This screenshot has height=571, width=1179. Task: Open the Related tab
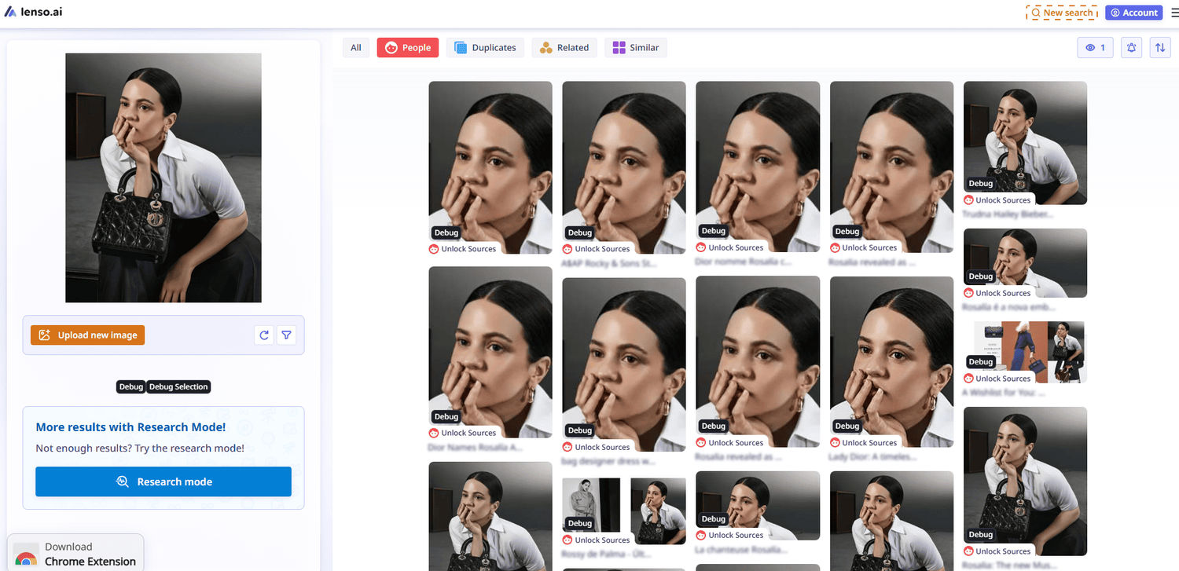564,48
